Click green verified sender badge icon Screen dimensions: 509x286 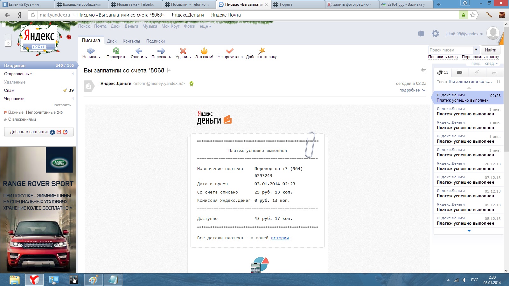tap(192, 84)
